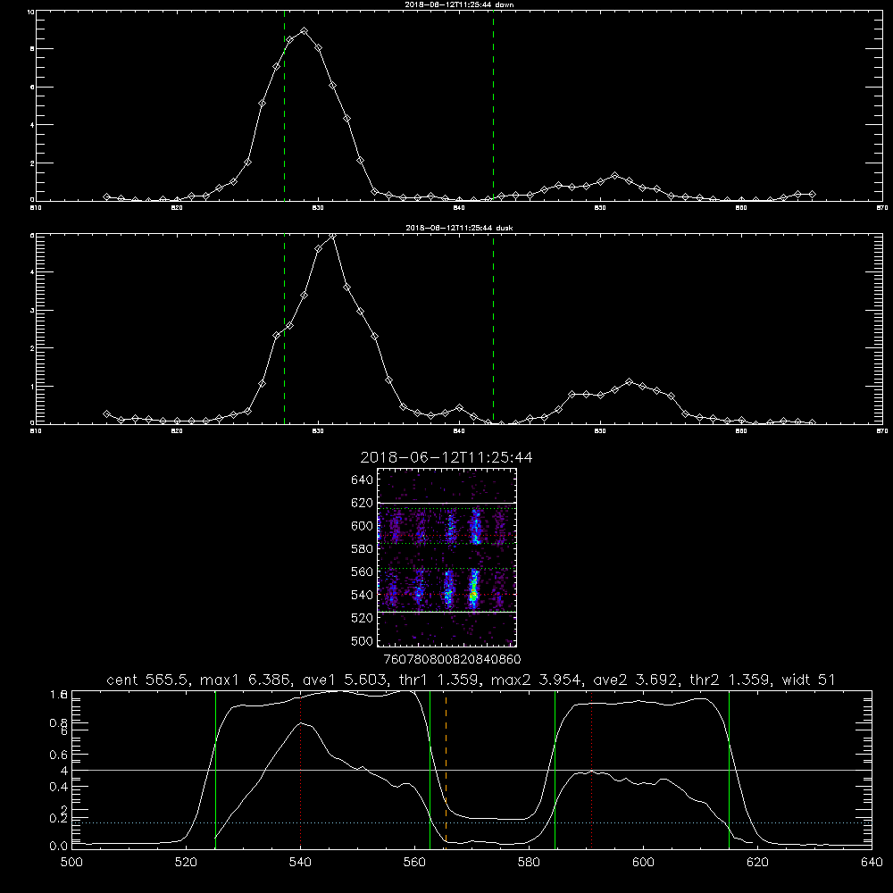The image size is (893, 893).
Task: Click the secondary peak marker near 852 in dusk plot
Action: point(629,381)
